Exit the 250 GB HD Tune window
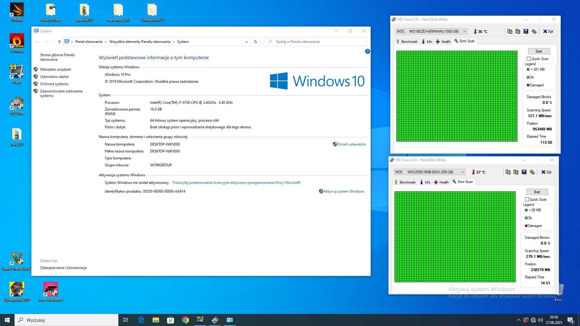Viewport: 580px width, 326px height. click(546, 172)
